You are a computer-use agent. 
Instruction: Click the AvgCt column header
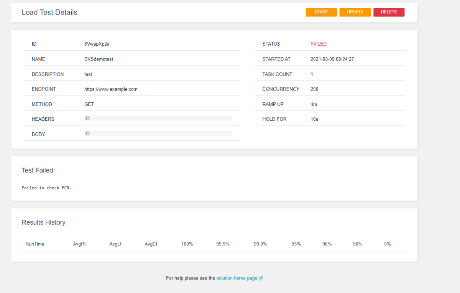(x=151, y=244)
